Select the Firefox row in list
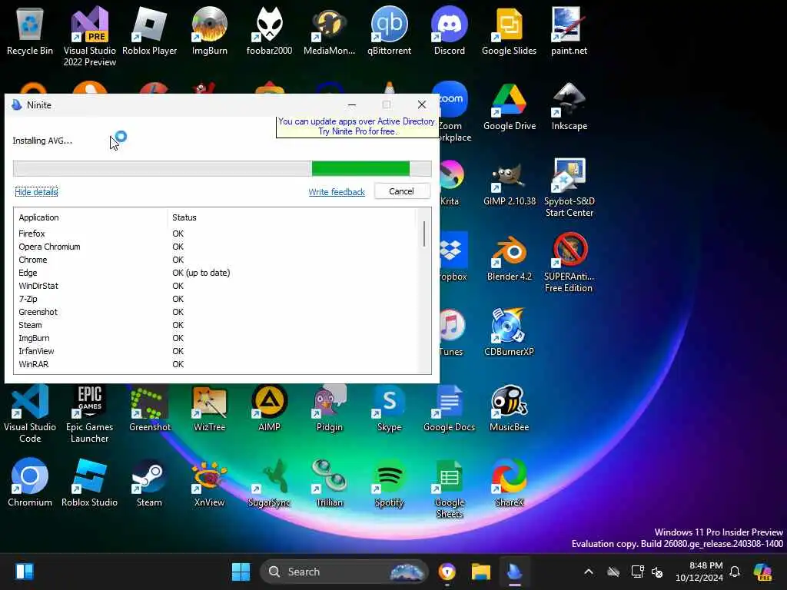Viewport: 787px width, 590px height. (x=216, y=234)
